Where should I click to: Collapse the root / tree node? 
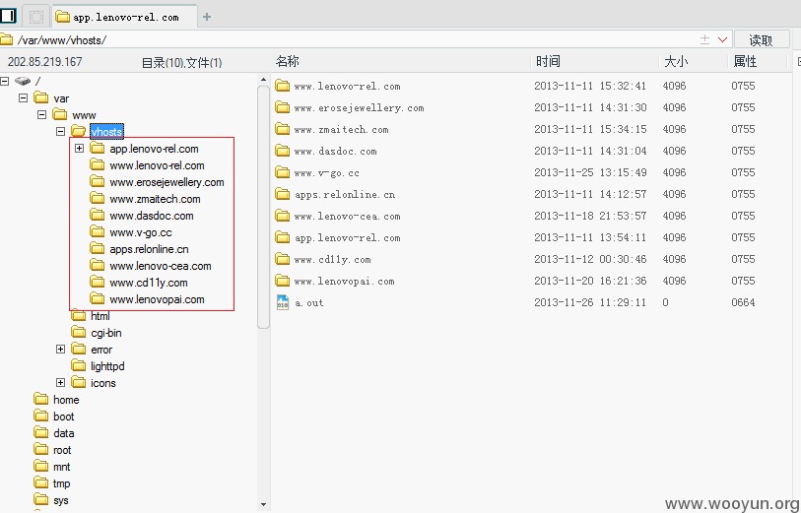click(x=5, y=81)
